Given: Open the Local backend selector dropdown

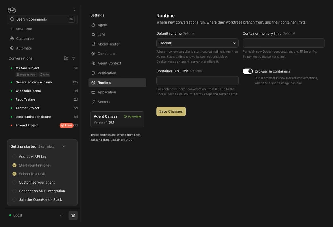Looking at the screenshot, I should coord(36,215).
